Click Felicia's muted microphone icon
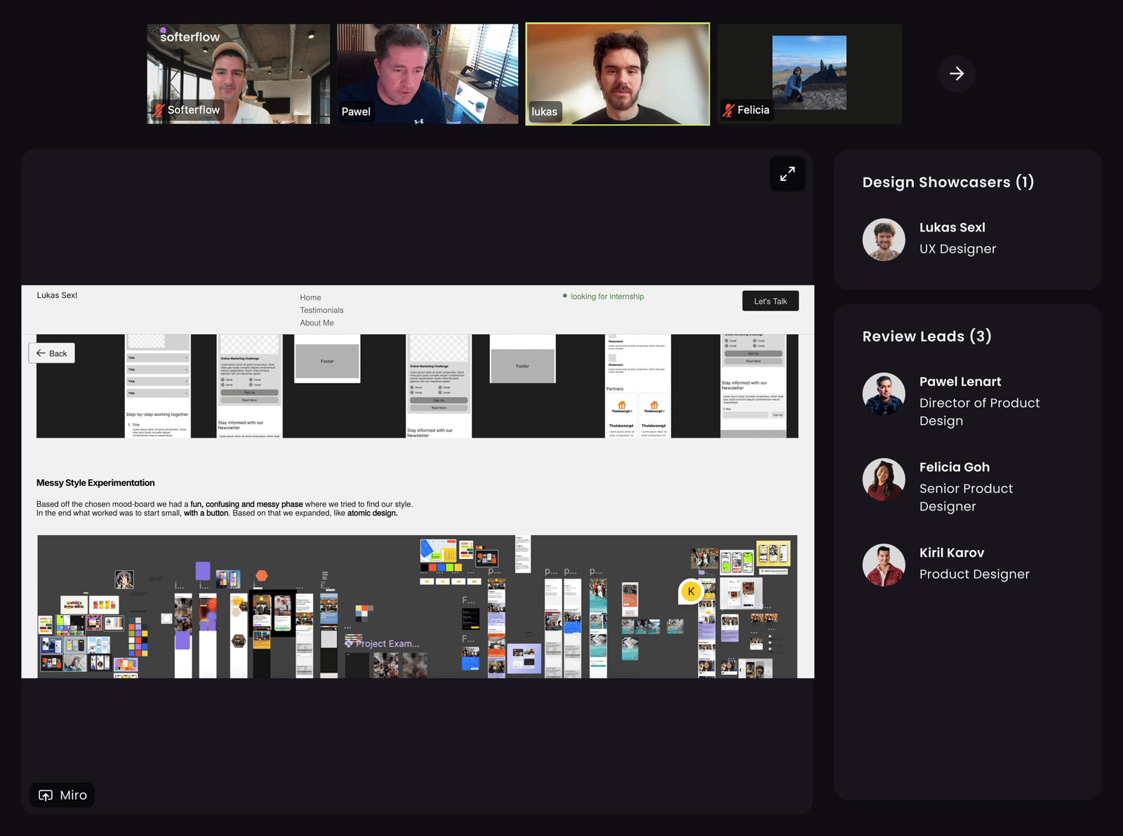This screenshot has height=836, width=1123. [729, 110]
